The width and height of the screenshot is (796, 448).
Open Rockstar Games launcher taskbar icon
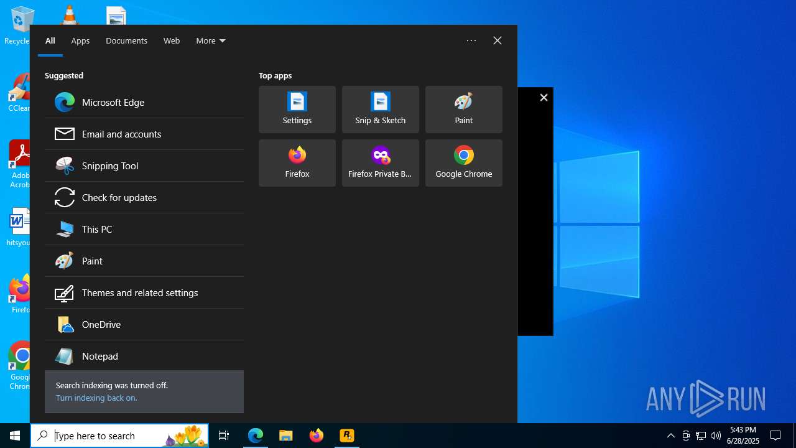click(347, 436)
